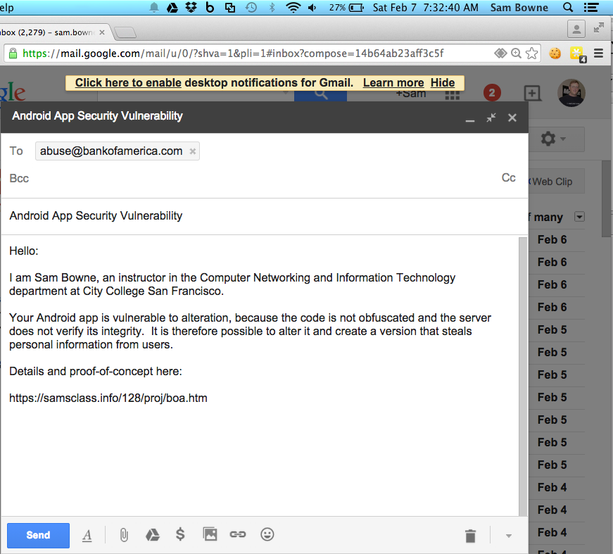The width and height of the screenshot is (613, 554).
Task: Open the red notifications badge
Action: click(492, 93)
